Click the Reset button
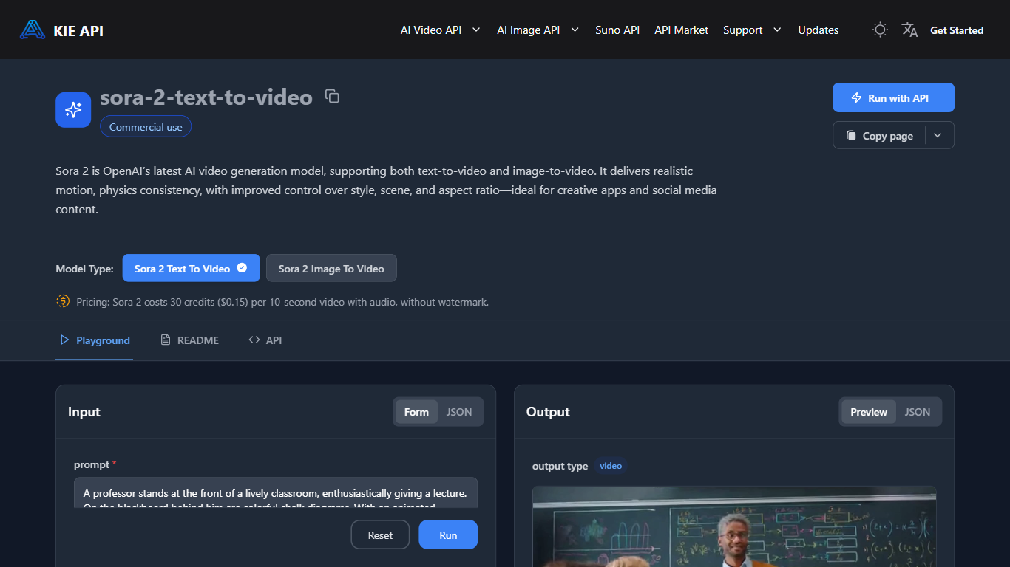Image resolution: width=1010 pixels, height=567 pixels. click(380, 535)
